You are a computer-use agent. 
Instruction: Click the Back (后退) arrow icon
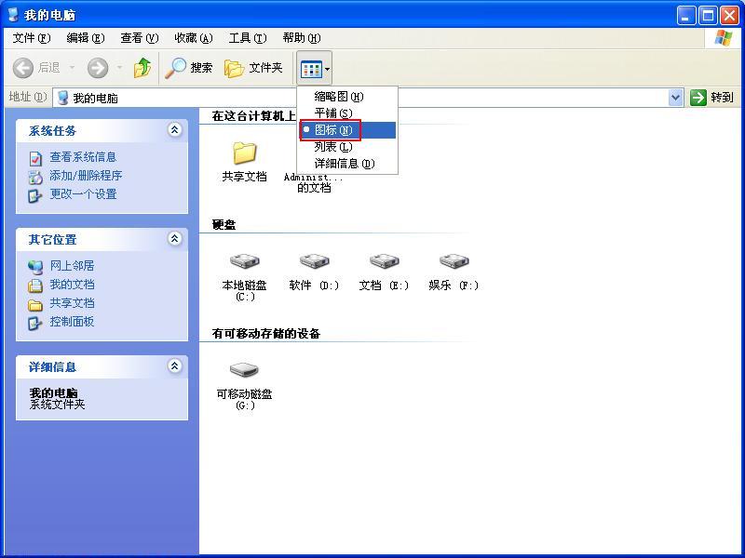click(22, 68)
